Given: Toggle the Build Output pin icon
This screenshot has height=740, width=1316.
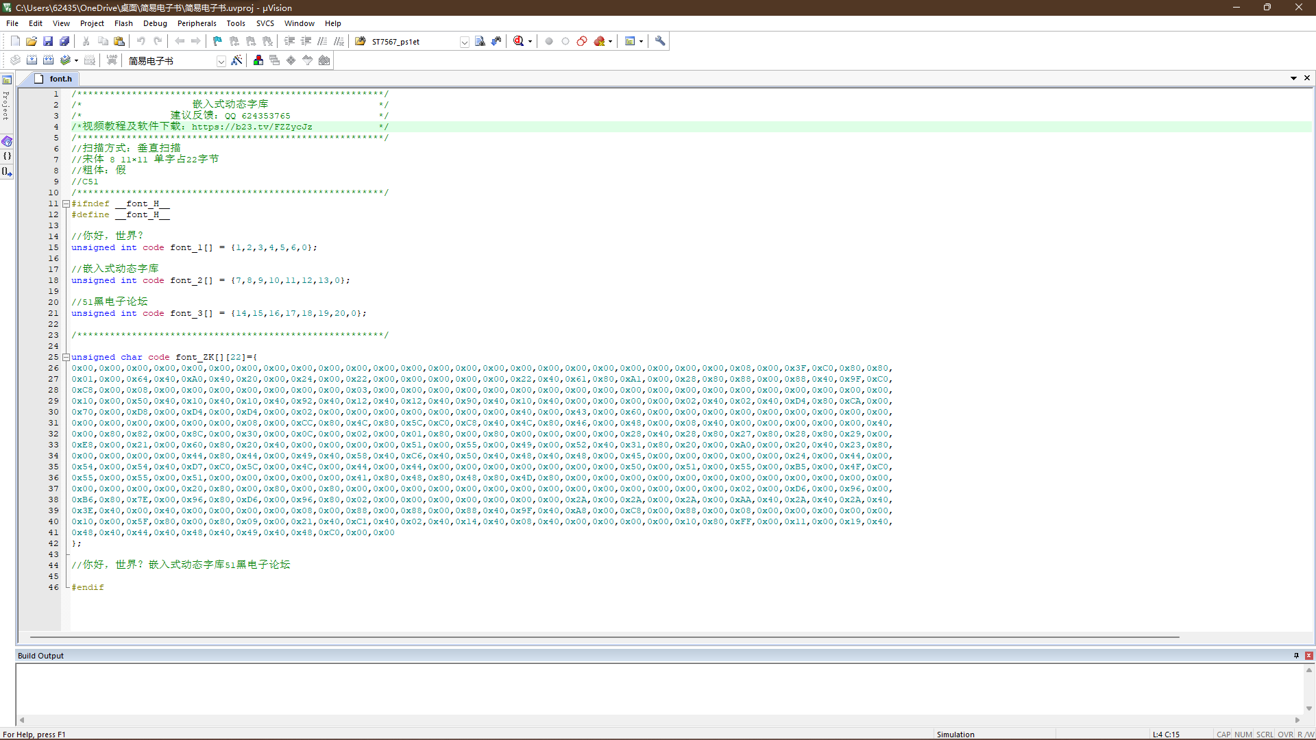Looking at the screenshot, I should click(1296, 656).
